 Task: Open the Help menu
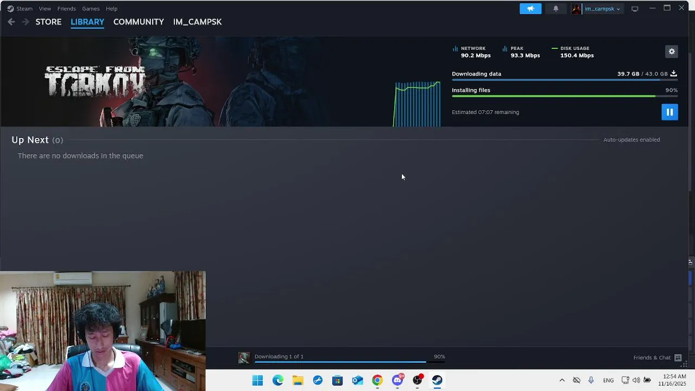111,9
